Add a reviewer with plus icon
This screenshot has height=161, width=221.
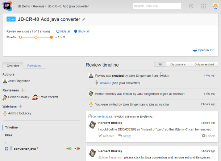point(23,90)
